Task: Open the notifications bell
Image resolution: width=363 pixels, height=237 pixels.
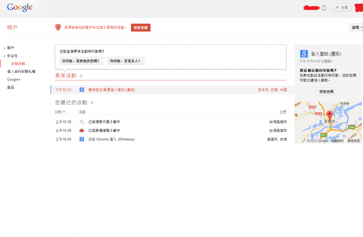Action: [x=324, y=8]
